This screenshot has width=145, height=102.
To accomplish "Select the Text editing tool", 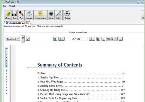I will 21,15.
